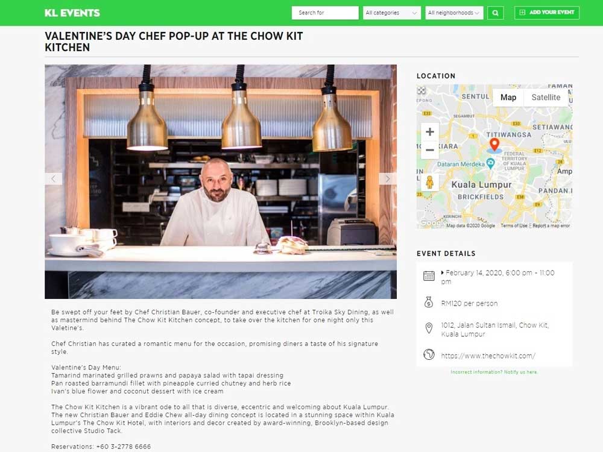This screenshot has height=452, width=603.
Task: Switch map to Map view
Action: 508,97
